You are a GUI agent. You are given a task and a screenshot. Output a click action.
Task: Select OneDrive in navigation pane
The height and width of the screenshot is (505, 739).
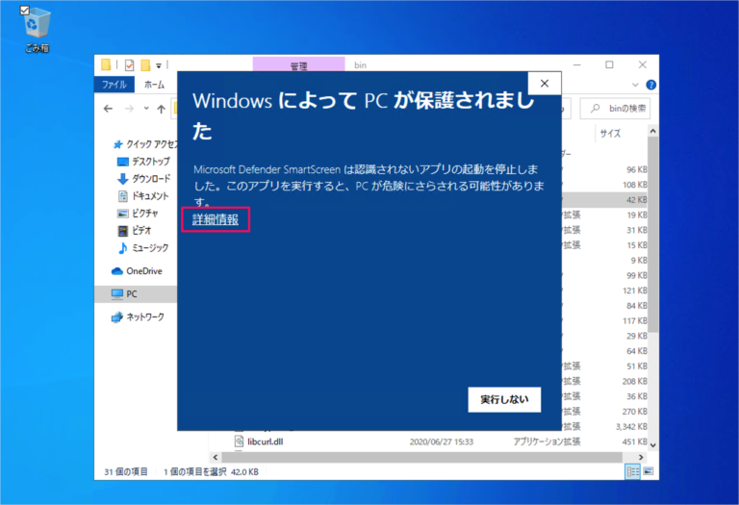tap(137, 271)
